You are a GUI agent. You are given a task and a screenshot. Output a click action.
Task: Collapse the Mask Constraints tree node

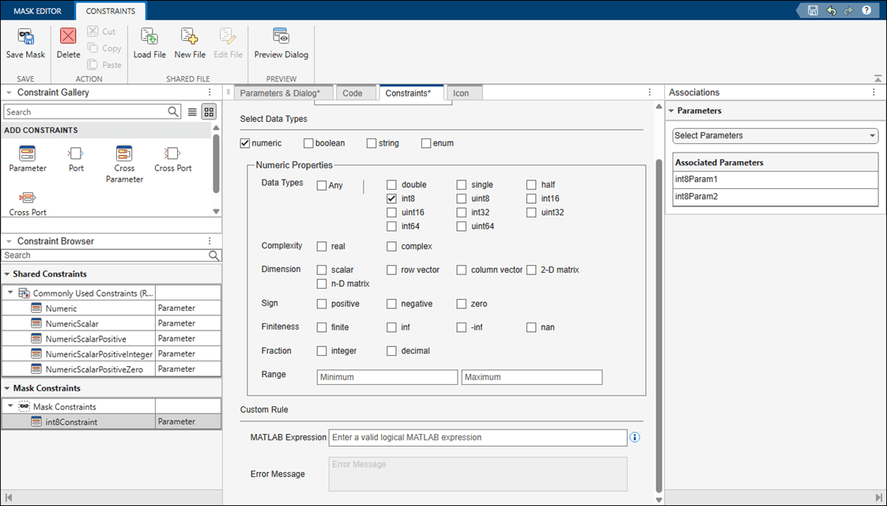9,406
